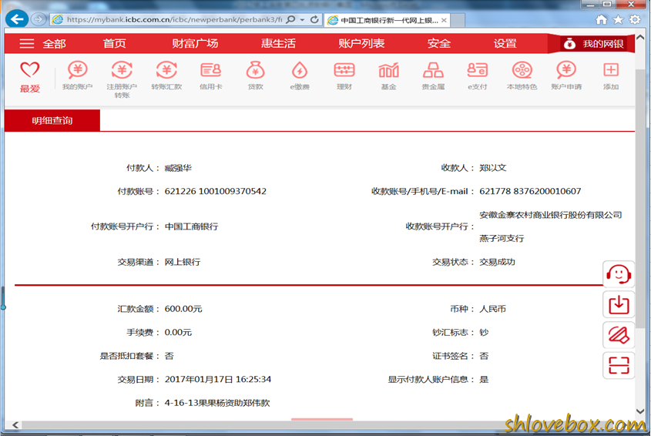
Task: Open 贵金属 precious metals icon
Action: (x=433, y=75)
